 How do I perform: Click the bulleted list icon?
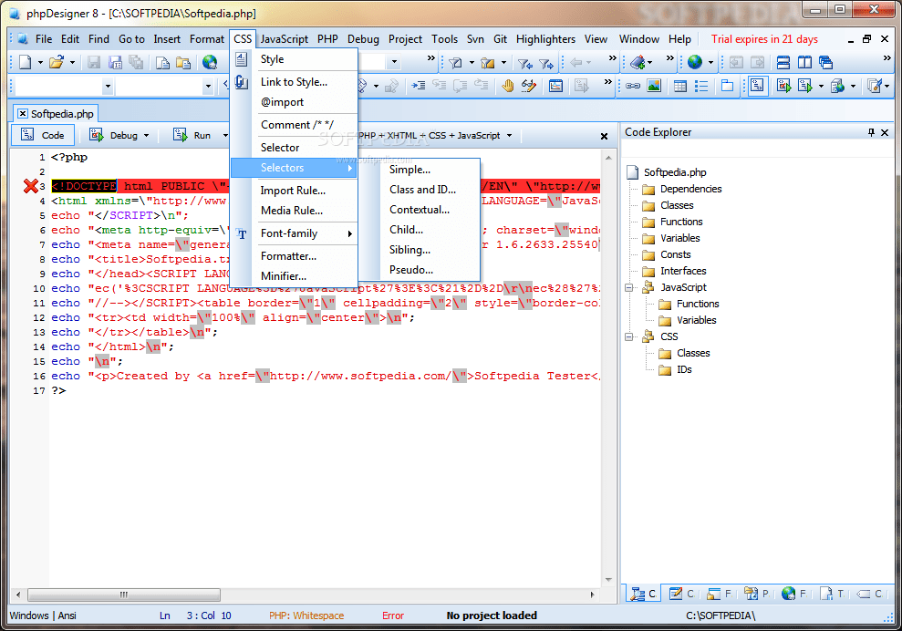point(701,87)
